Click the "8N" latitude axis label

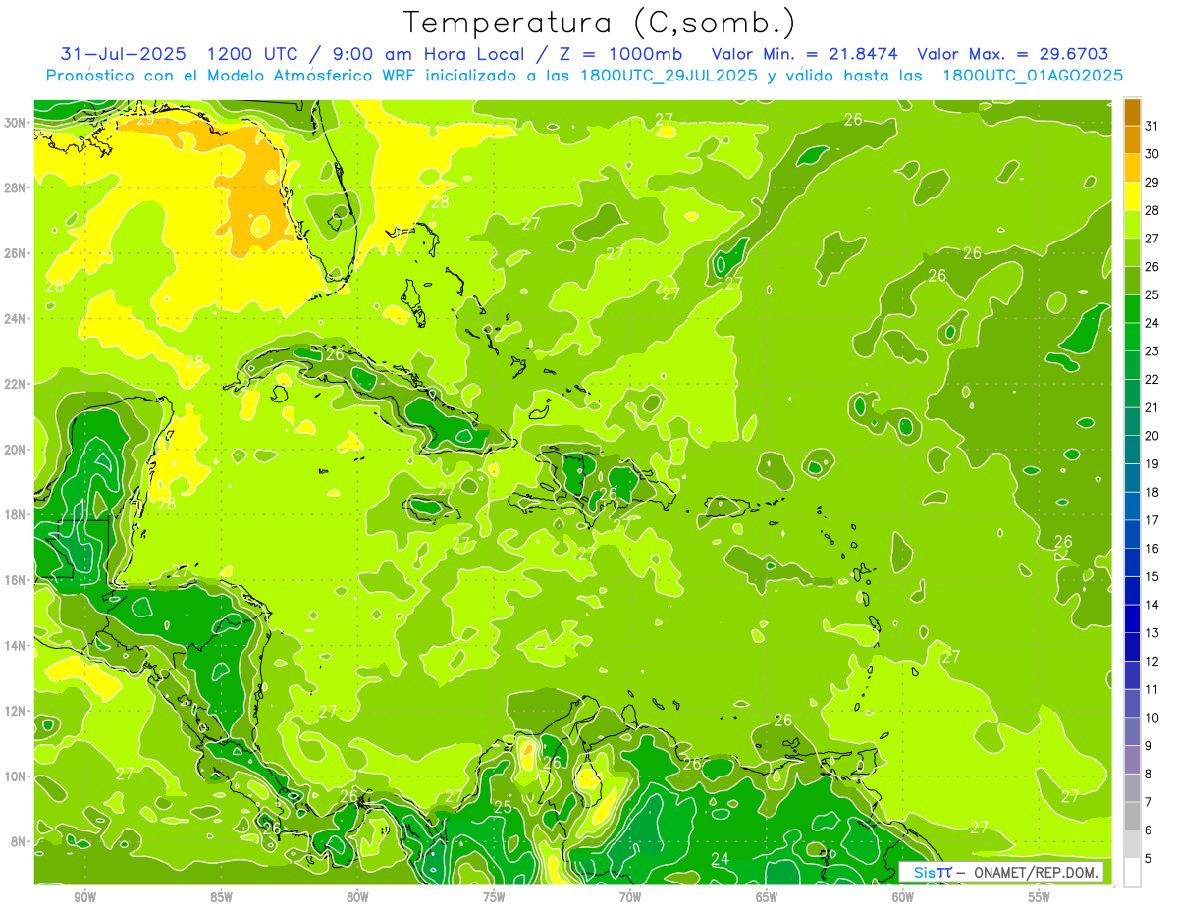tap(20, 842)
